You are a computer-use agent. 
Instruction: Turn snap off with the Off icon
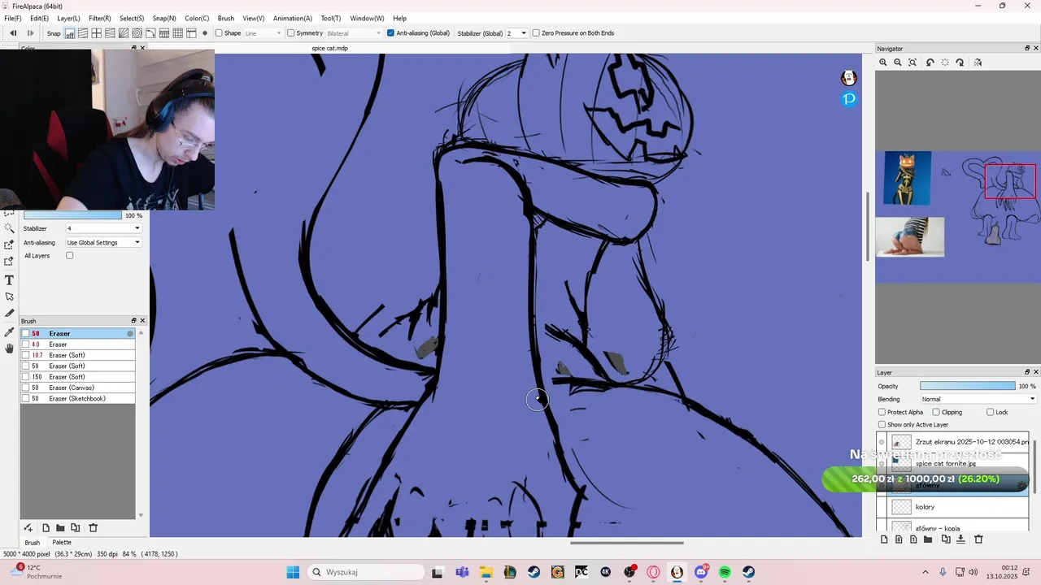point(70,33)
